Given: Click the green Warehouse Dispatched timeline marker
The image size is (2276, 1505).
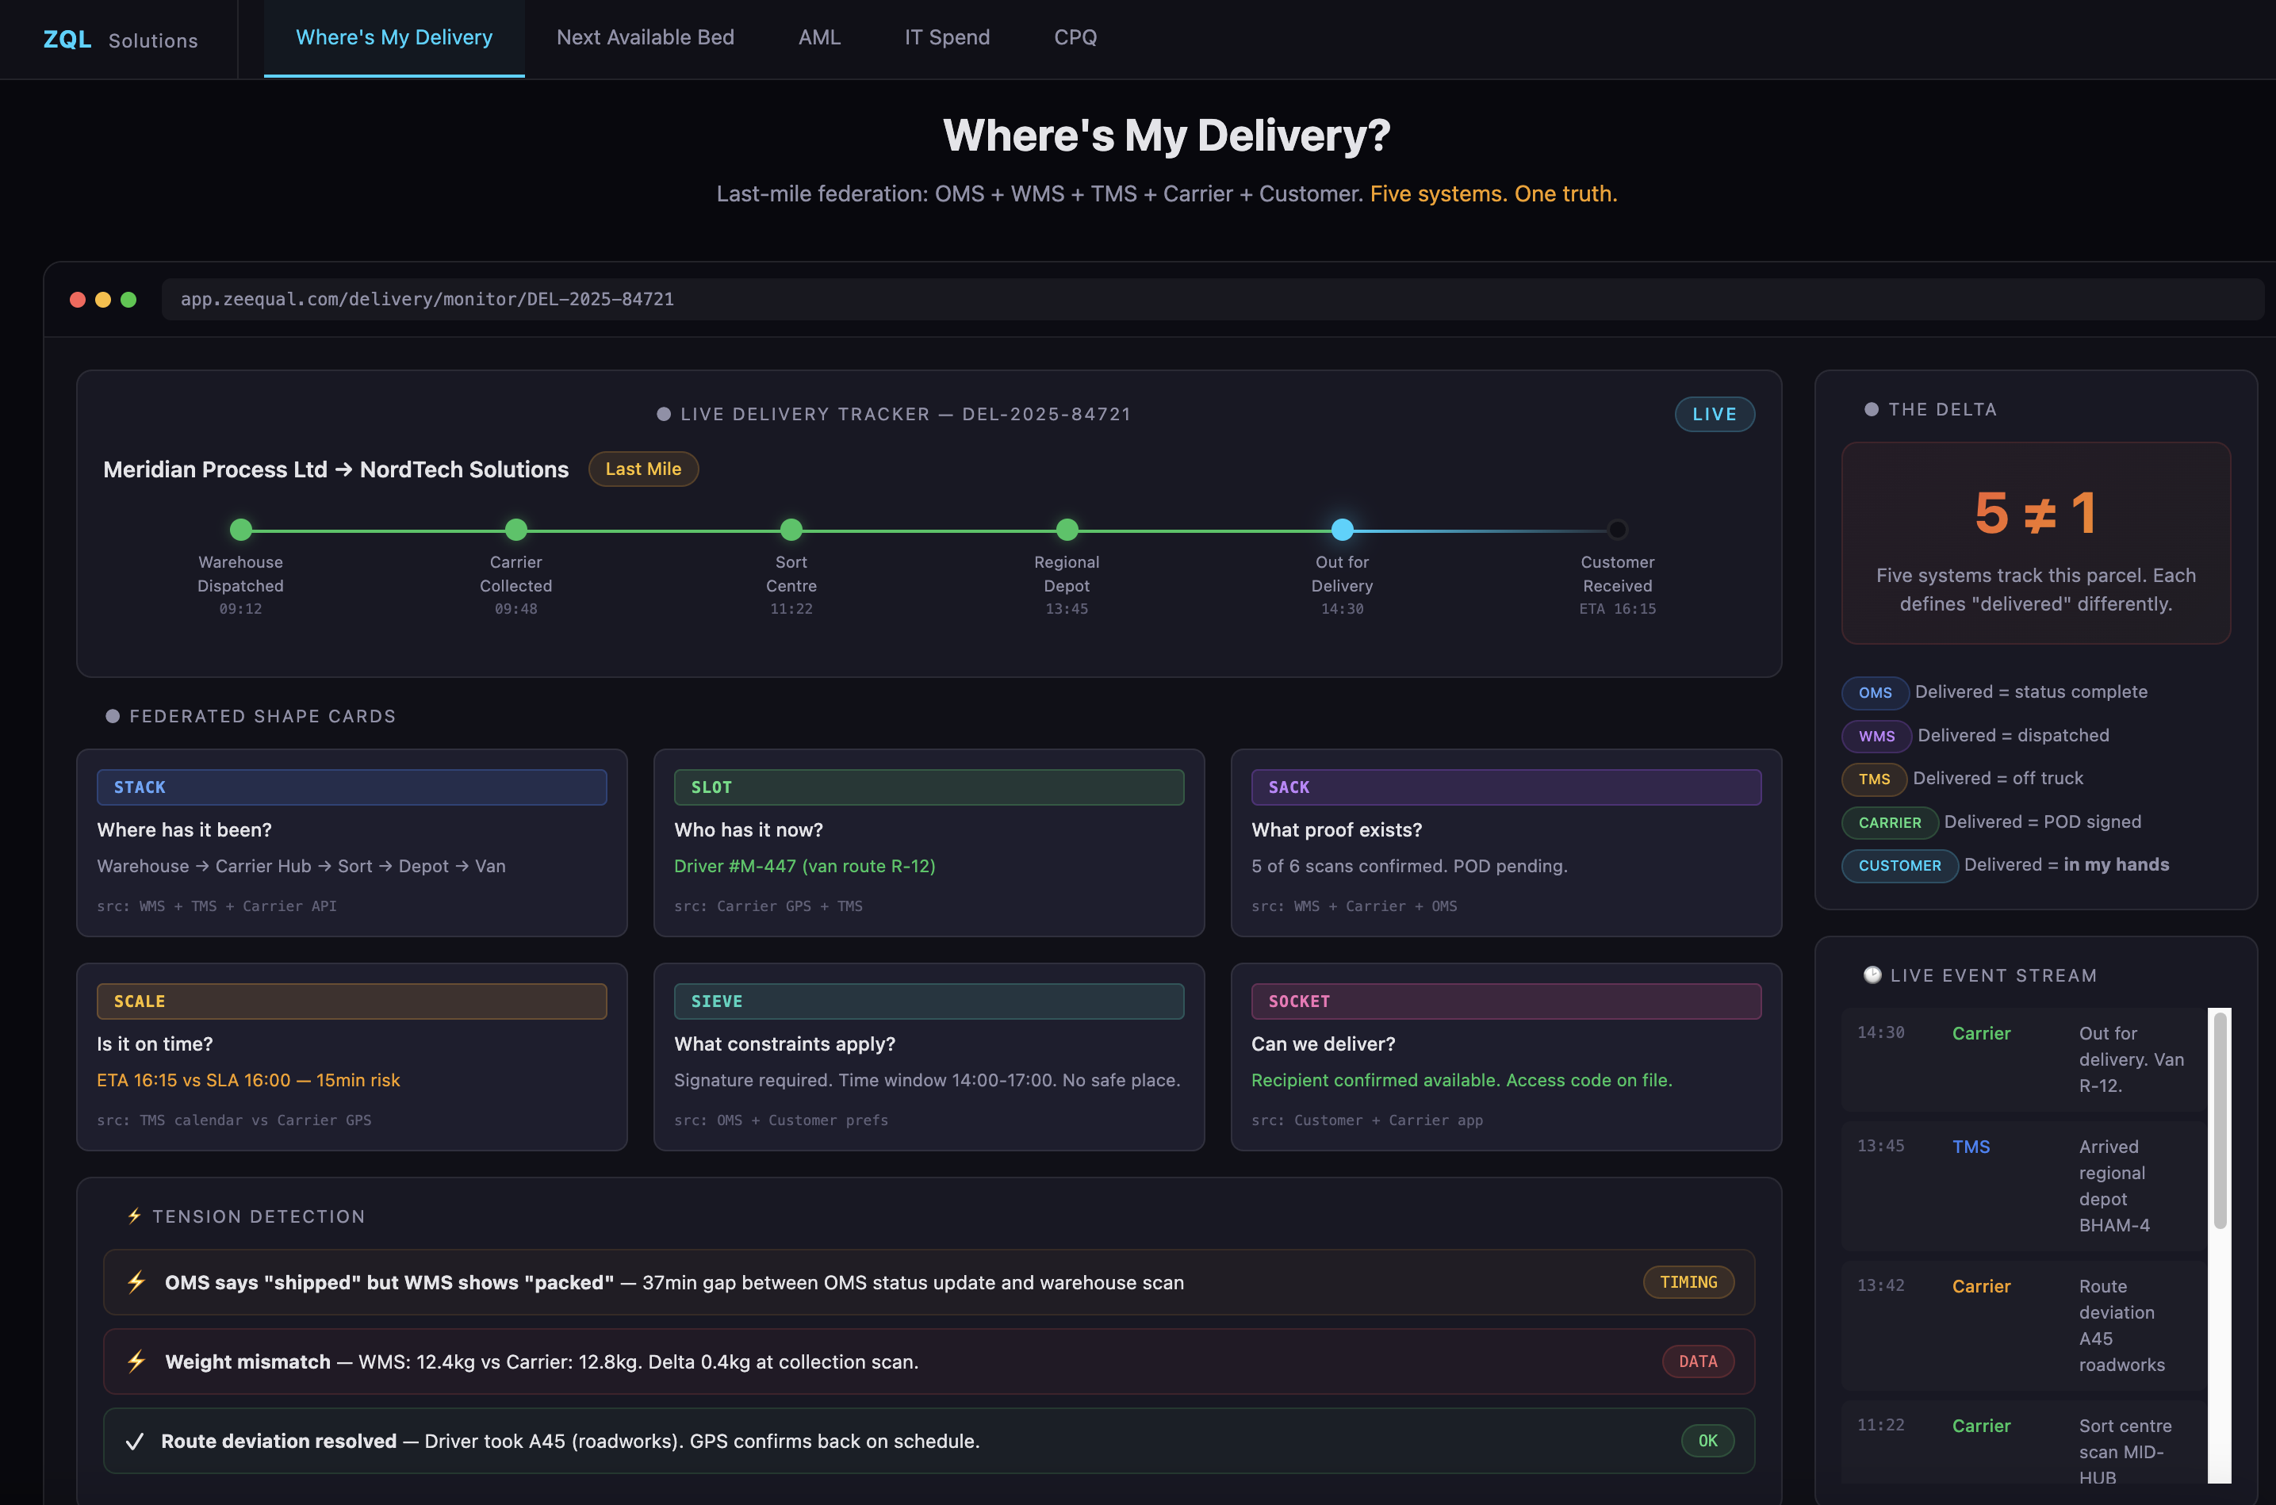Looking at the screenshot, I should tap(240, 530).
